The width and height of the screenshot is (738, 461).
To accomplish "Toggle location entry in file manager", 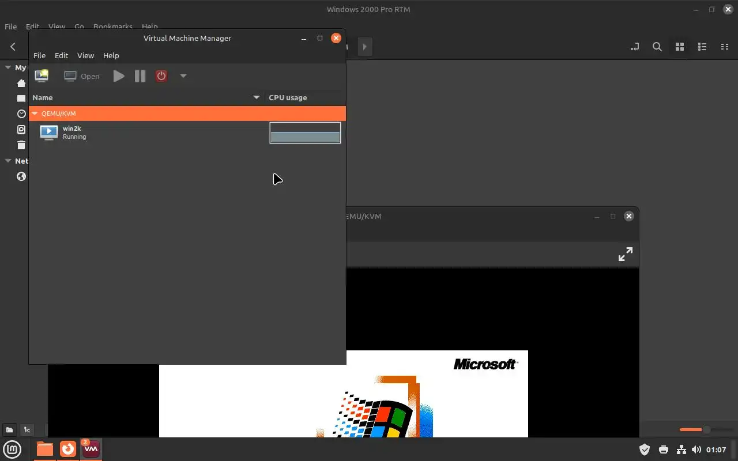I will 635,47.
